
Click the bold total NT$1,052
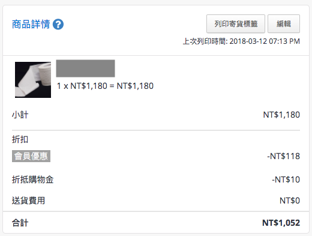[281, 223]
